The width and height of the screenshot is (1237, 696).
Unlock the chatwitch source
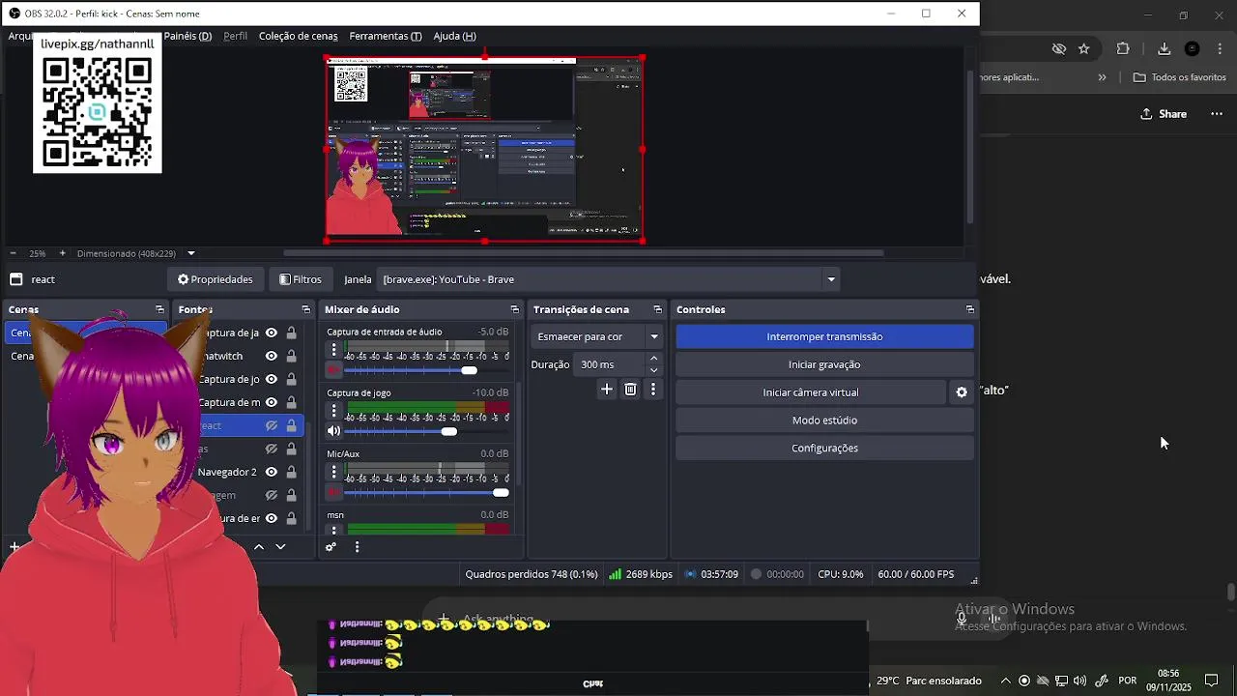click(x=291, y=356)
